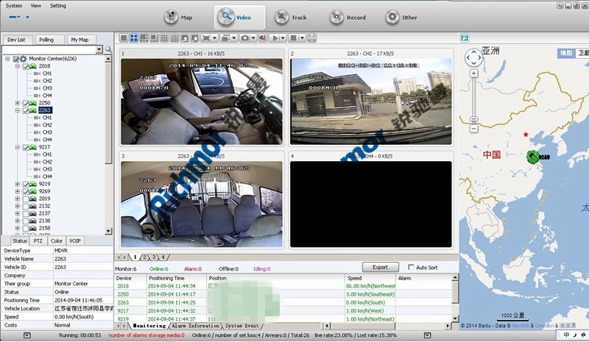
Task: Expand the vehicle 2250 tree node
Action: tap(17, 103)
